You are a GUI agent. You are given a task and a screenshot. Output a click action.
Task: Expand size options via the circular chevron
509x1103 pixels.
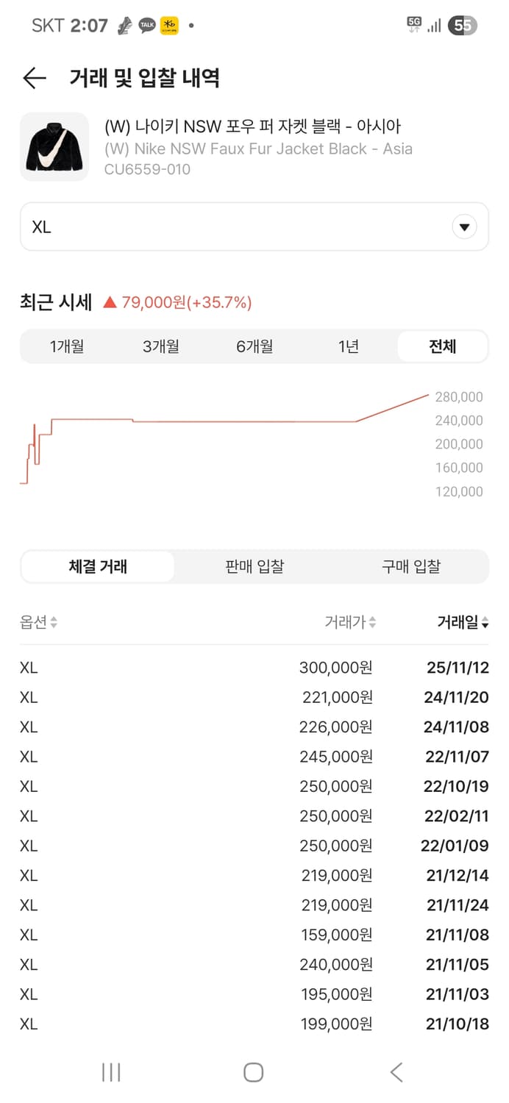464,226
